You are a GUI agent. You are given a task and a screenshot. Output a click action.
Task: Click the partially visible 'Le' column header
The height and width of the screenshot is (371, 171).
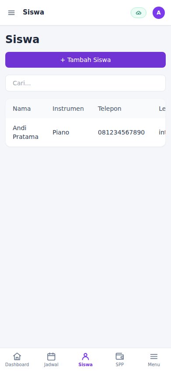click(162, 109)
